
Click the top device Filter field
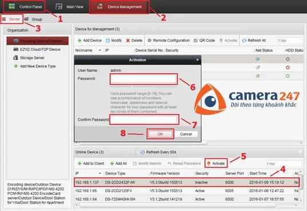(x=290, y=41)
